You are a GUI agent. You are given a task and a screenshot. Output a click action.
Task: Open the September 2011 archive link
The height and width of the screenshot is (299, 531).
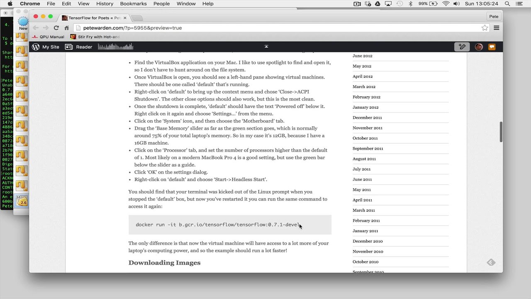click(368, 148)
